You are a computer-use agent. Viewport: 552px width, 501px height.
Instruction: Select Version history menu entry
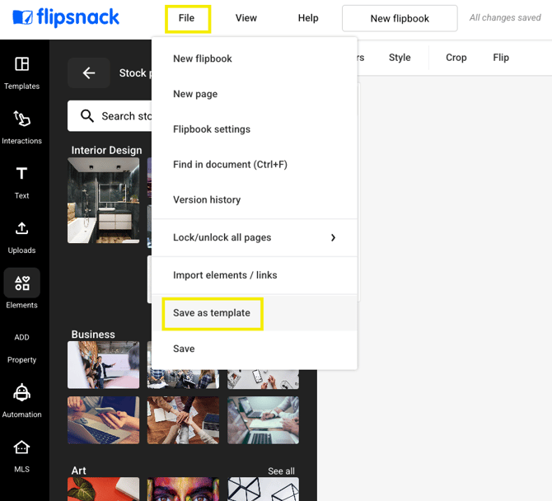(x=207, y=199)
